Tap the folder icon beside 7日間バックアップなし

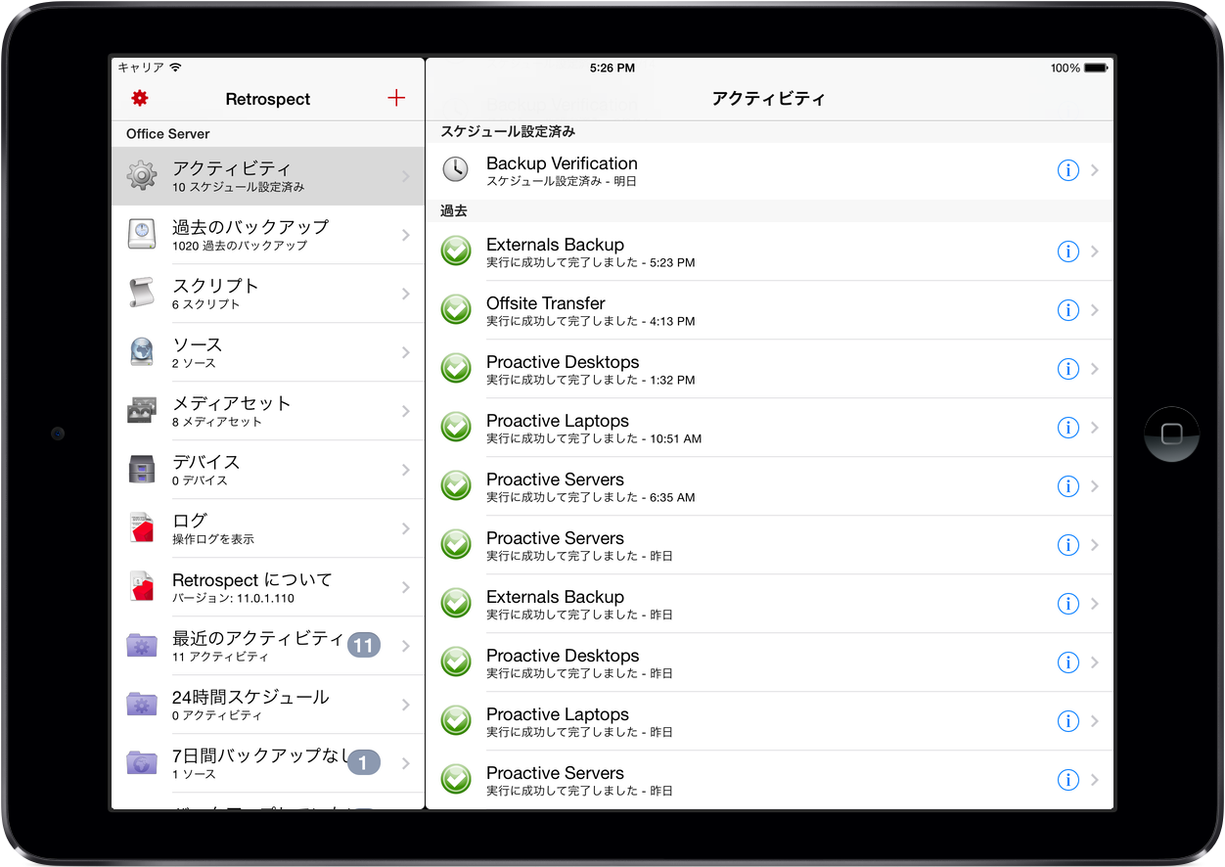142,763
